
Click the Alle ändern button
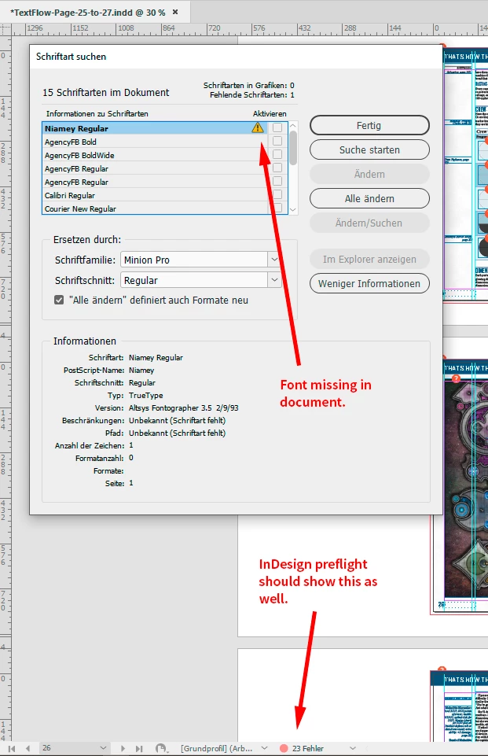369,199
